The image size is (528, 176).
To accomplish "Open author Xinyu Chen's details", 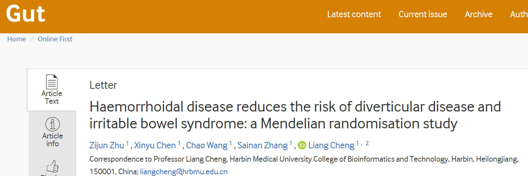I will click(155, 145).
